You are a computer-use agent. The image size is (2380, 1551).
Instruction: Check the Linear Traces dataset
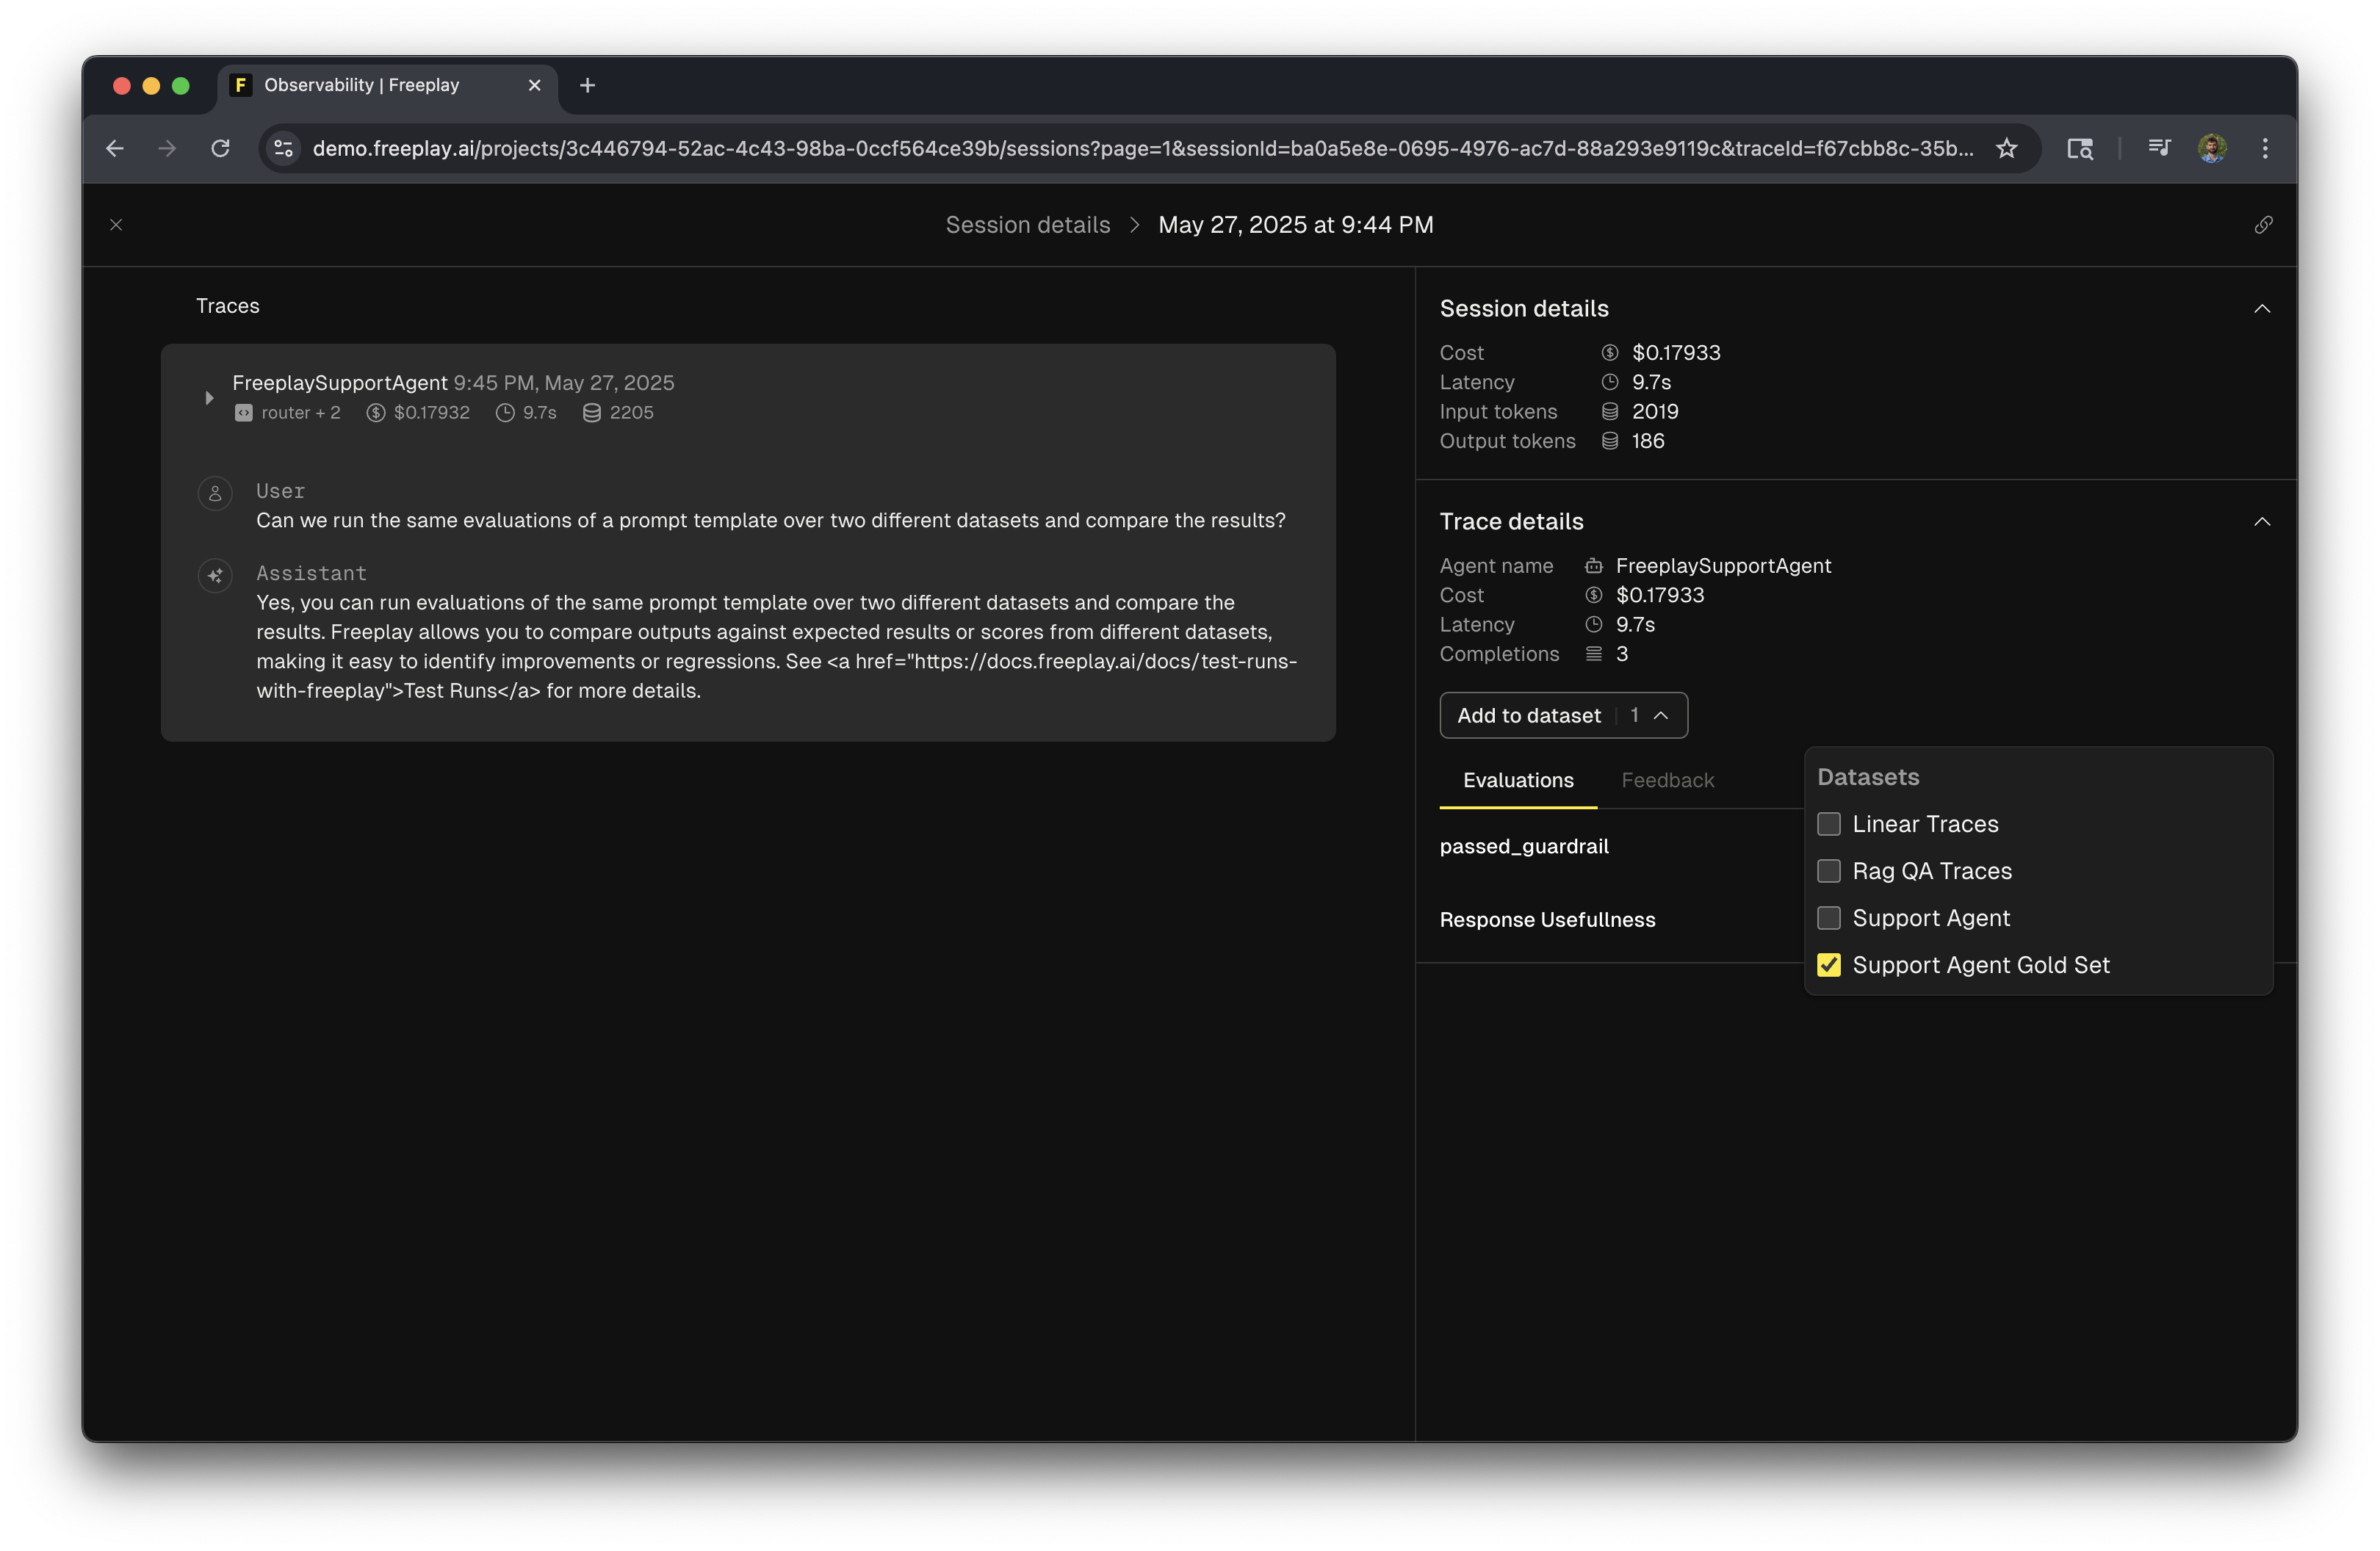pyautogui.click(x=1829, y=824)
